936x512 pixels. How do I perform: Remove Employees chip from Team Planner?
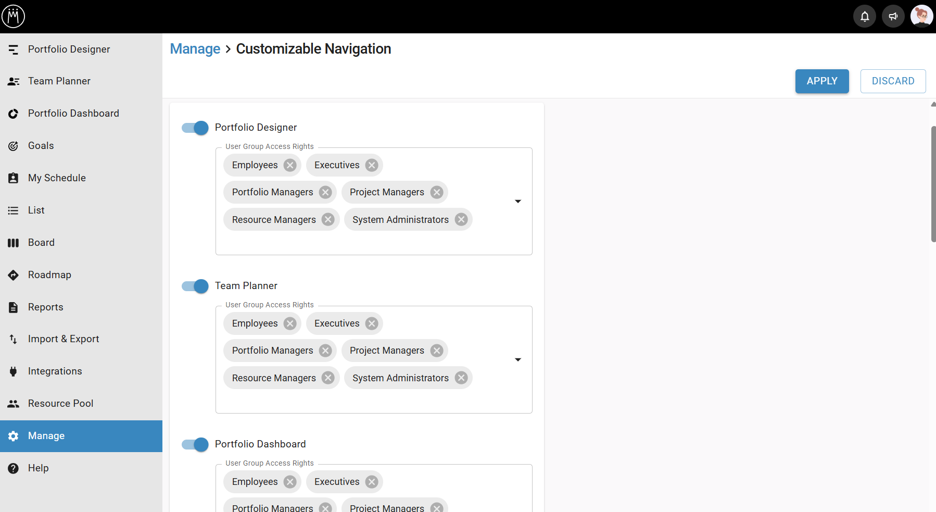point(290,323)
